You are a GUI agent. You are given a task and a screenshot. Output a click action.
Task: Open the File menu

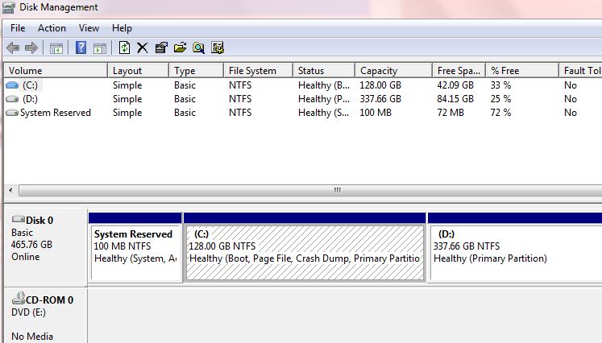[x=18, y=28]
